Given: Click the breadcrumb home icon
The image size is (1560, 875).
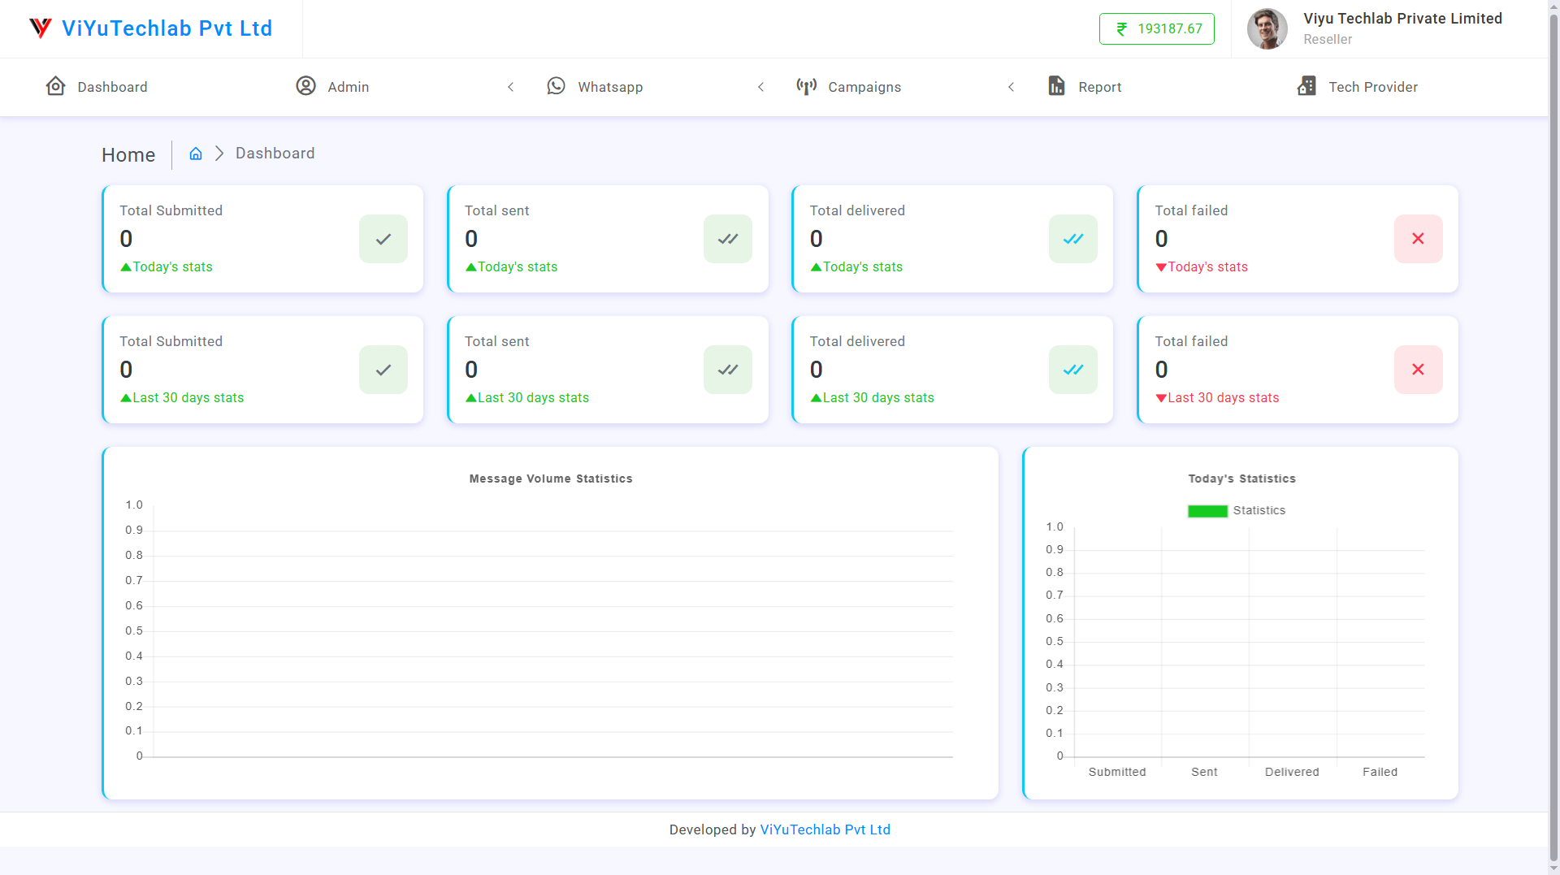Looking at the screenshot, I should [x=196, y=154].
